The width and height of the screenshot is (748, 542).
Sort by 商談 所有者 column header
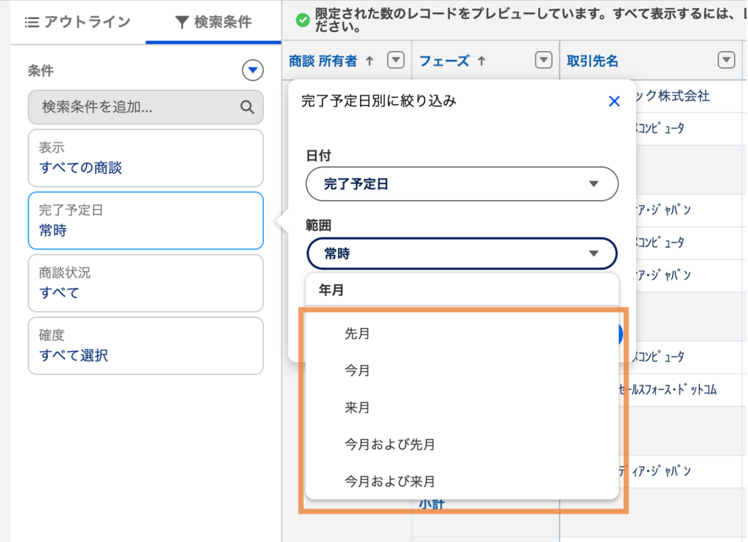coord(323,61)
